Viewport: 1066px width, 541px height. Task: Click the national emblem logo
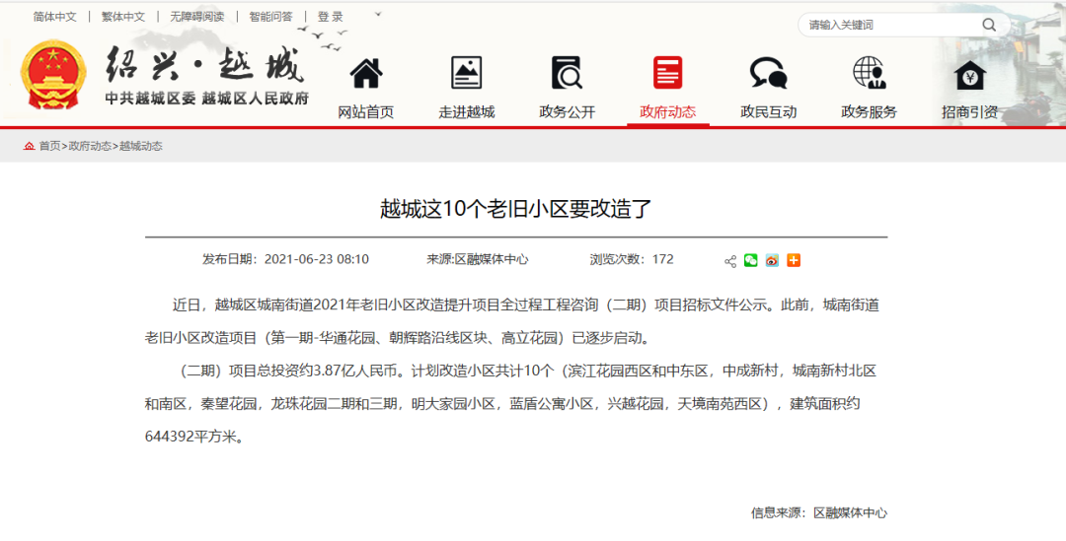54,76
